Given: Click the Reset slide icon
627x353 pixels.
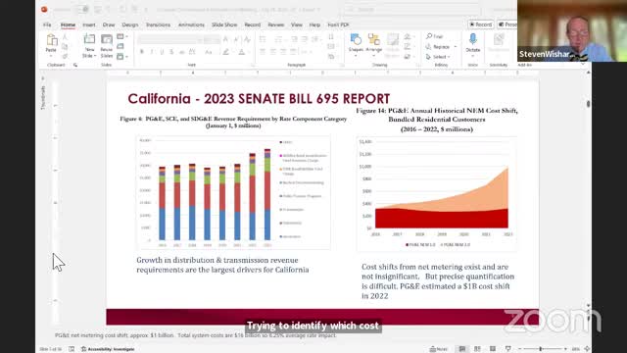Looking at the screenshot, I should tap(121, 47).
